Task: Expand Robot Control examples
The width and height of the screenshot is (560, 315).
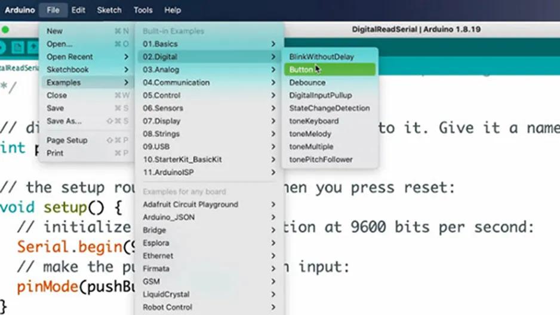Action: coord(210,307)
